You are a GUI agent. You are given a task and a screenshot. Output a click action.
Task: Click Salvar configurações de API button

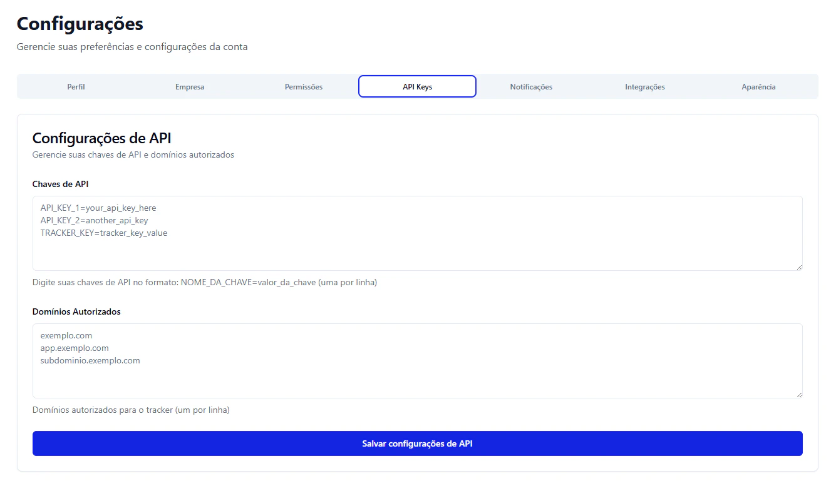pyautogui.click(x=417, y=443)
